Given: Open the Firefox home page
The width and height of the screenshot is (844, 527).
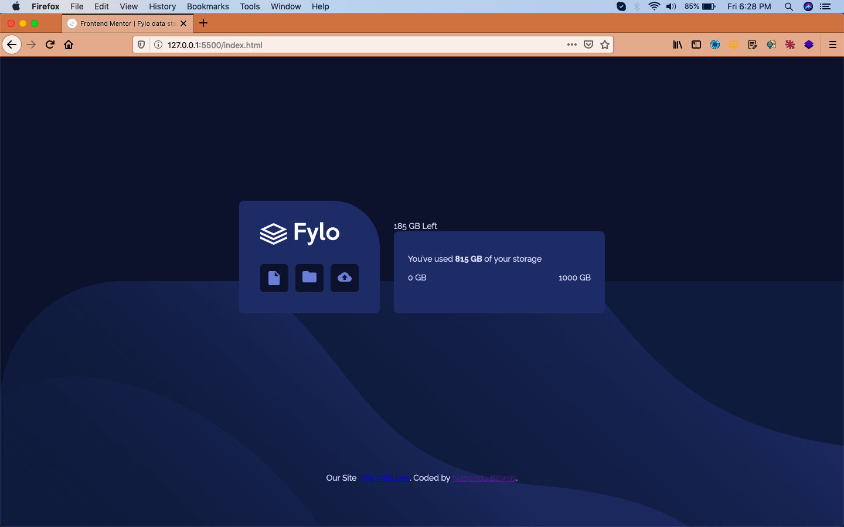Looking at the screenshot, I should [69, 45].
